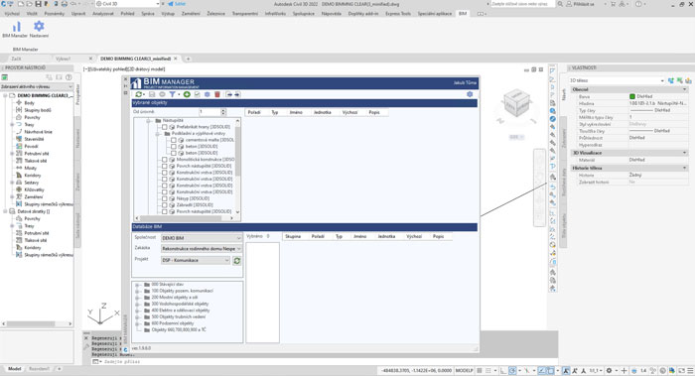Check the Prefabrikát hrany [3DSOLID] checkbox
Viewport: 695px width, 376px height.
tap(165, 127)
